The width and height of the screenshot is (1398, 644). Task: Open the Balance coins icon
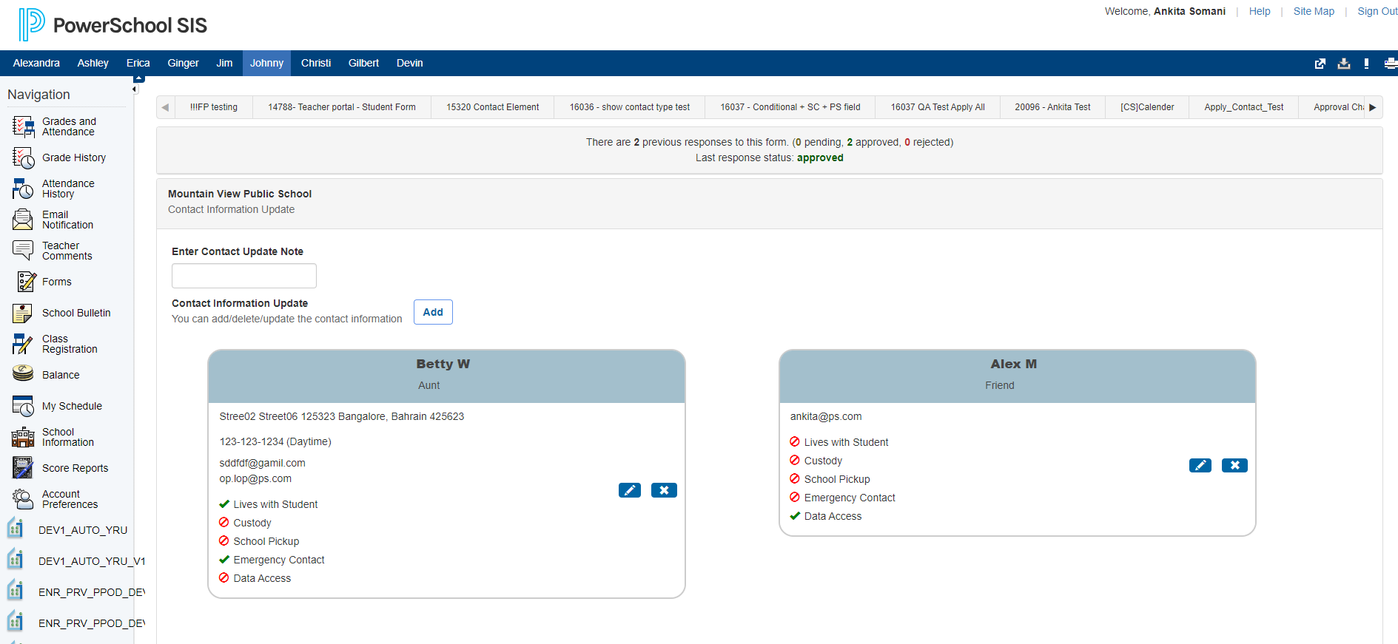(x=23, y=374)
